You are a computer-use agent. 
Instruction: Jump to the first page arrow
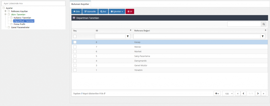click(x=237, y=93)
